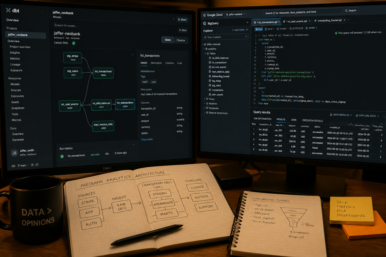Select the stg_stripe node in the DAG
Viewport: 386px width, 257px height.
(73, 58)
